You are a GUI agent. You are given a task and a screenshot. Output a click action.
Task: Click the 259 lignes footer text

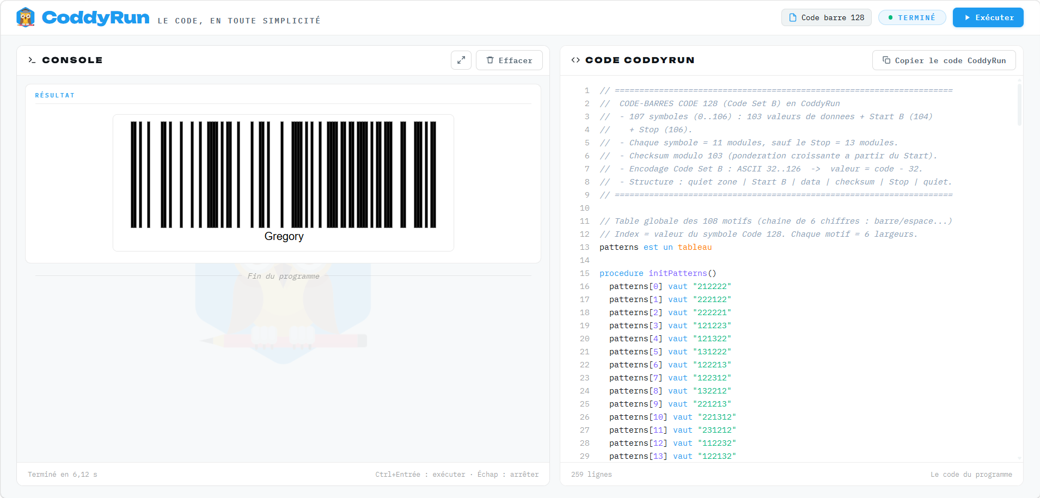591,475
